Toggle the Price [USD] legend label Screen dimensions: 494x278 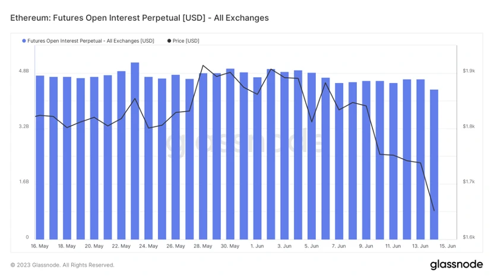(186, 41)
